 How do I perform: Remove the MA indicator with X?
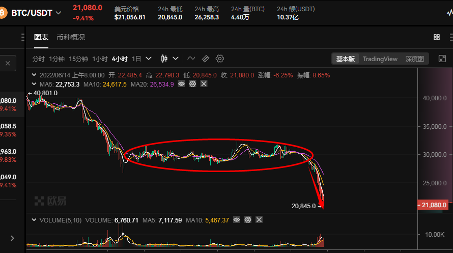coord(204,84)
